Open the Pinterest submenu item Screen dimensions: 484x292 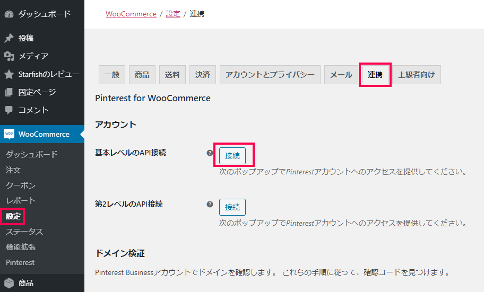click(x=20, y=262)
